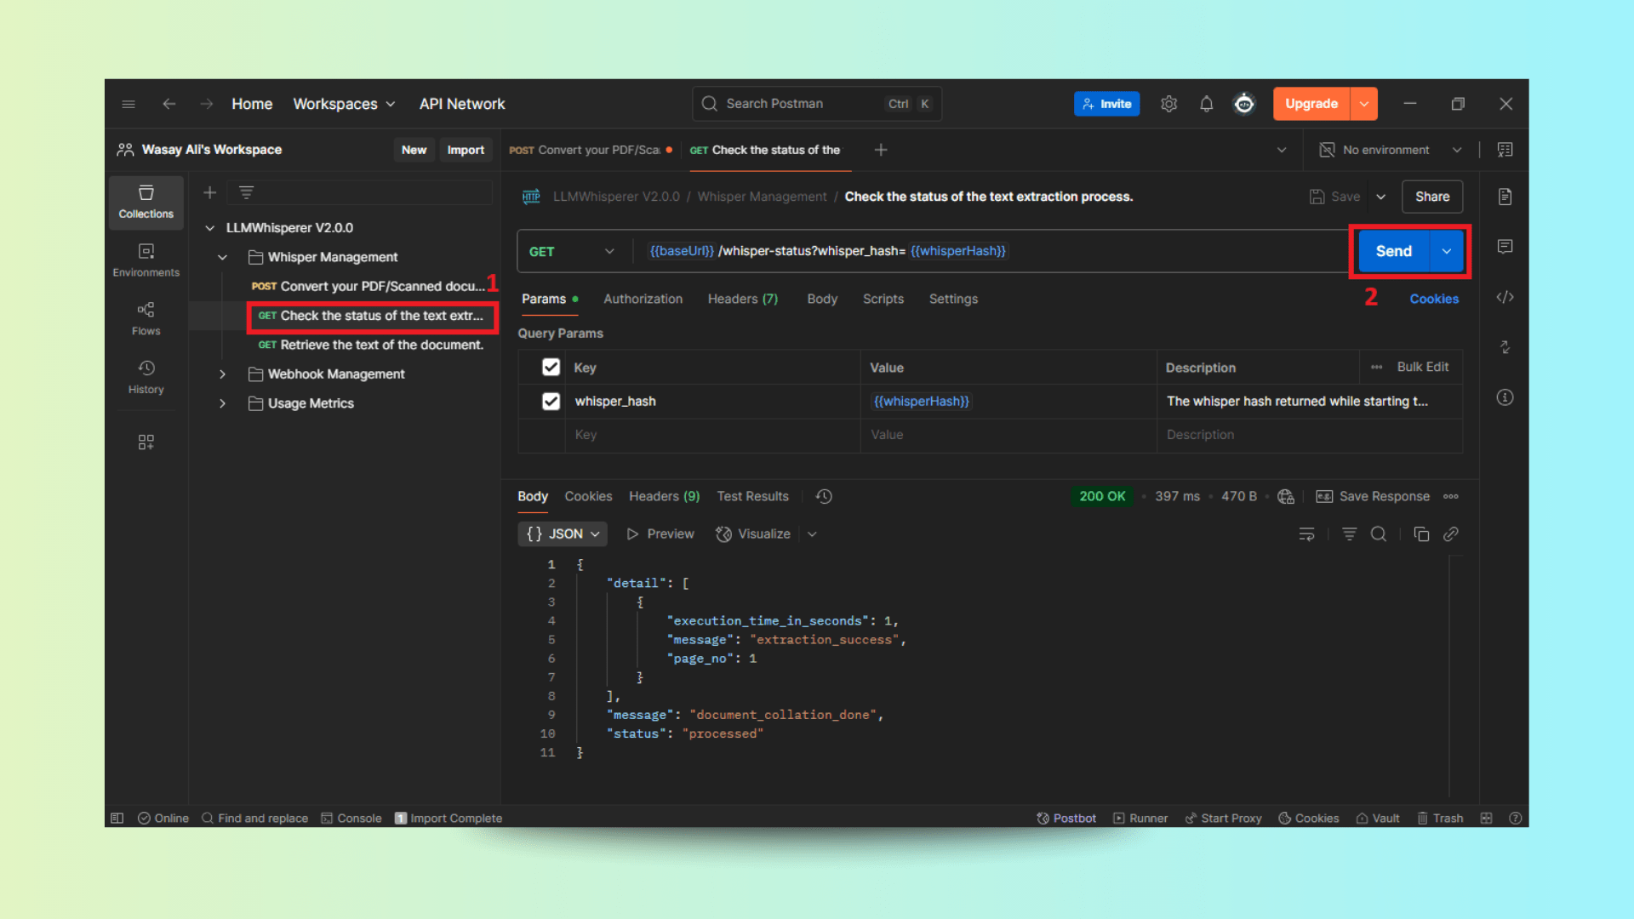Viewport: 1634px width, 919px height.
Task: Open the Flows panel
Action: pos(146,317)
